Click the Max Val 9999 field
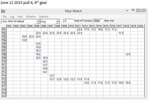 coord(98,21)
